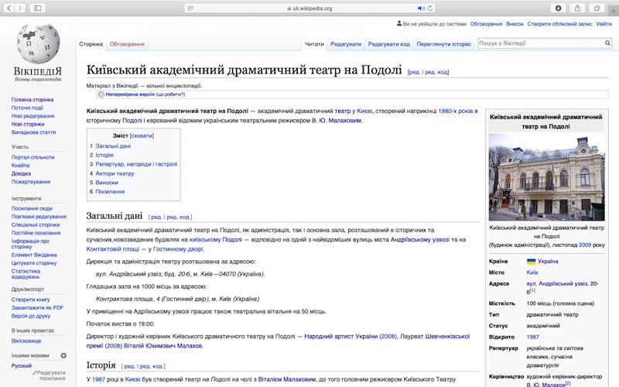Open Спеціальні сторінки link
Screen dimensions: 619x387
point(36,225)
